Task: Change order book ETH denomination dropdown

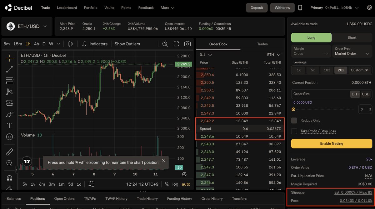Action: (274, 55)
